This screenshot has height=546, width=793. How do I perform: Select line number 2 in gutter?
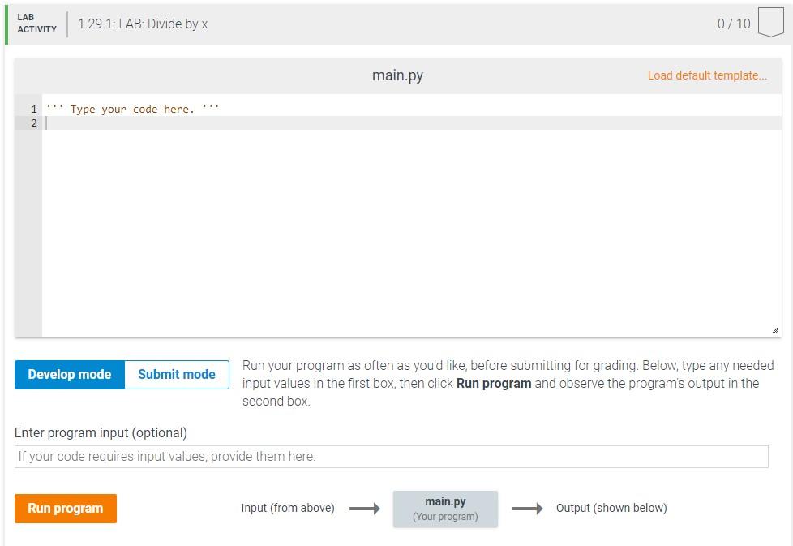(x=34, y=123)
